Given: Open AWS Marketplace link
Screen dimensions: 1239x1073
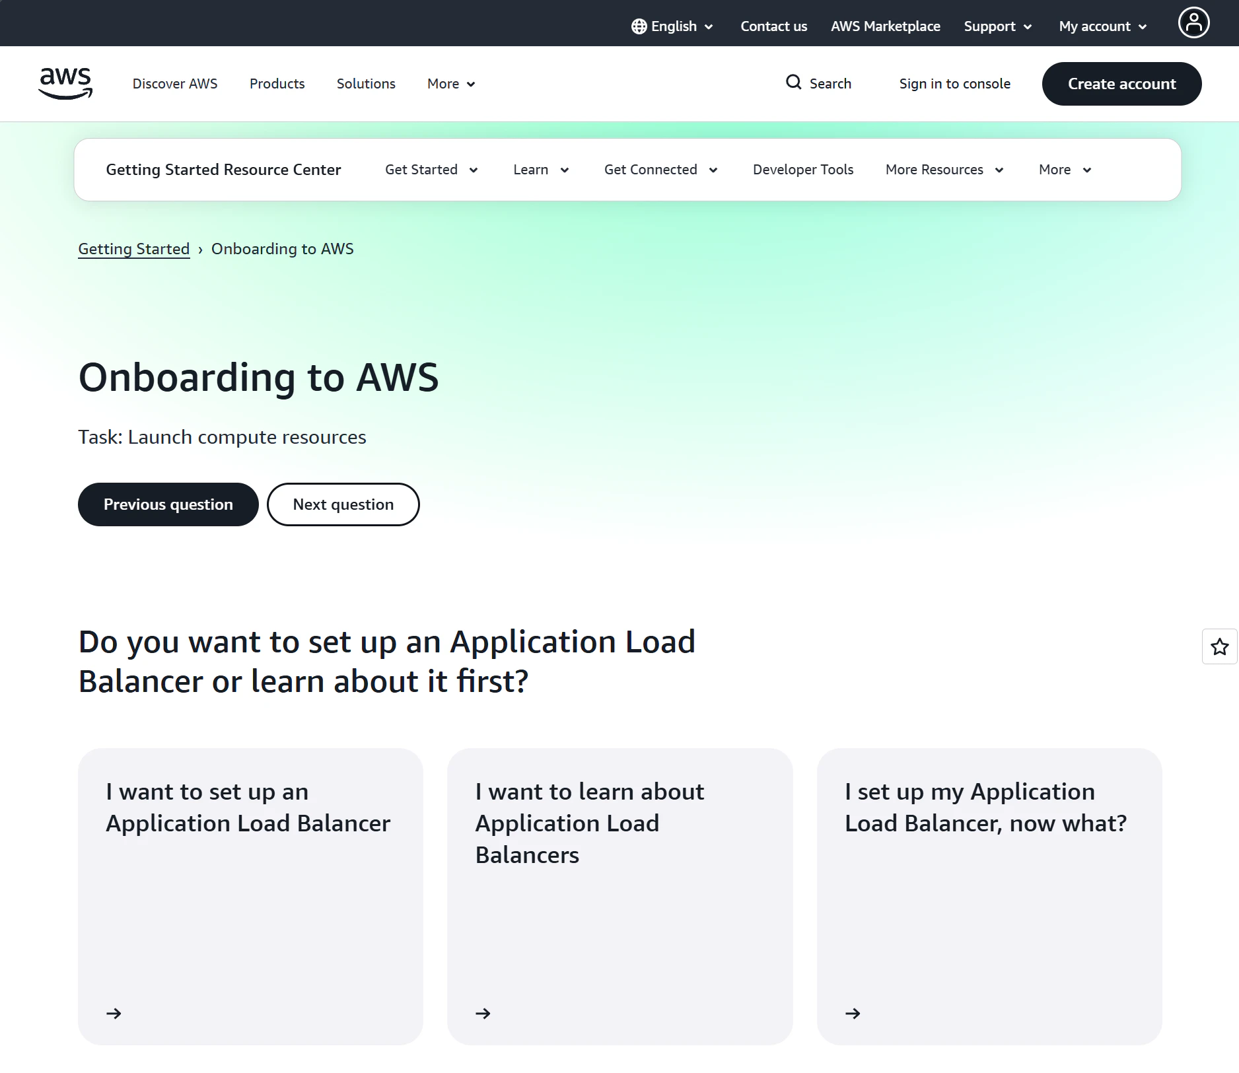Looking at the screenshot, I should tap(885, 26).
